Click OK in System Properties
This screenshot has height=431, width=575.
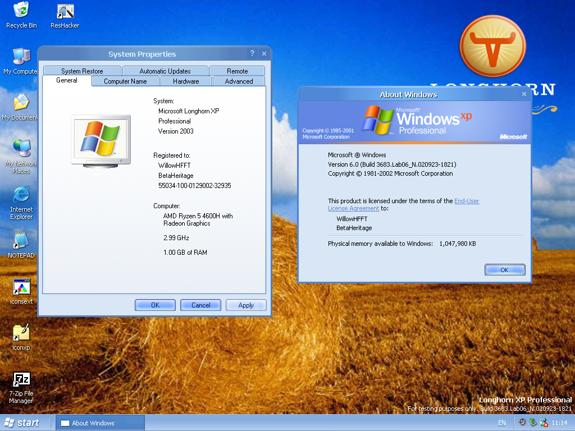pyautogui.click(x=155, y=305)
